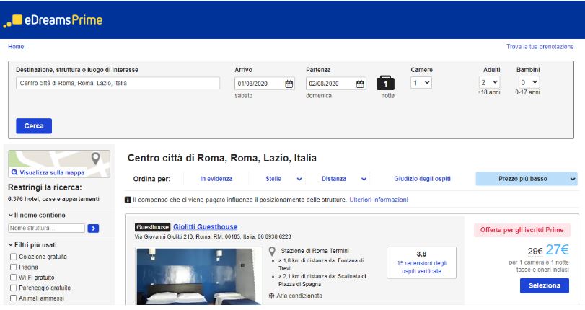Open the Camere dropdown
The height and width of the screenshot is (310, 585).
(x=421, y=83)
